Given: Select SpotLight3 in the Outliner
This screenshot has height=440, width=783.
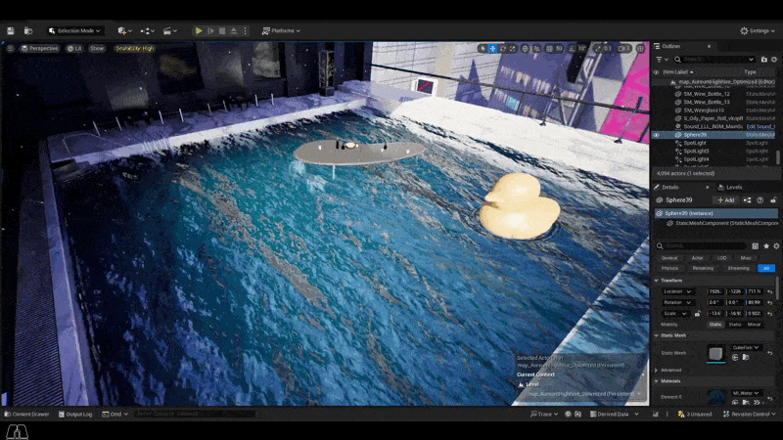Looking at the screenshot, I should pyautogui.click(x=696, y=152).
